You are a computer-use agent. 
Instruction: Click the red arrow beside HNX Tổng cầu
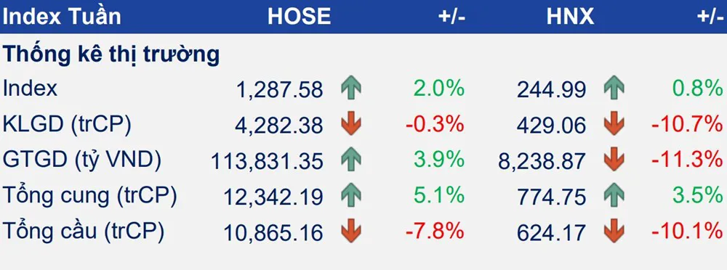(x=614, y=231)
